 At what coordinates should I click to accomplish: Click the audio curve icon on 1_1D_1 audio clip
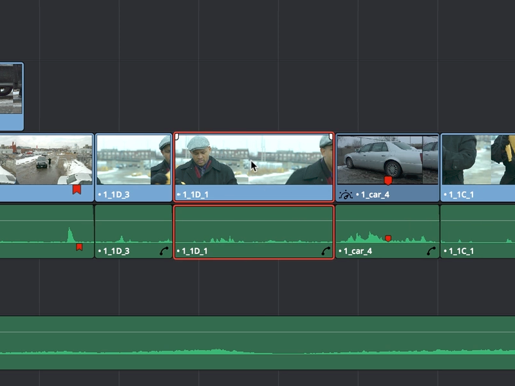click(x=326, y=251)
